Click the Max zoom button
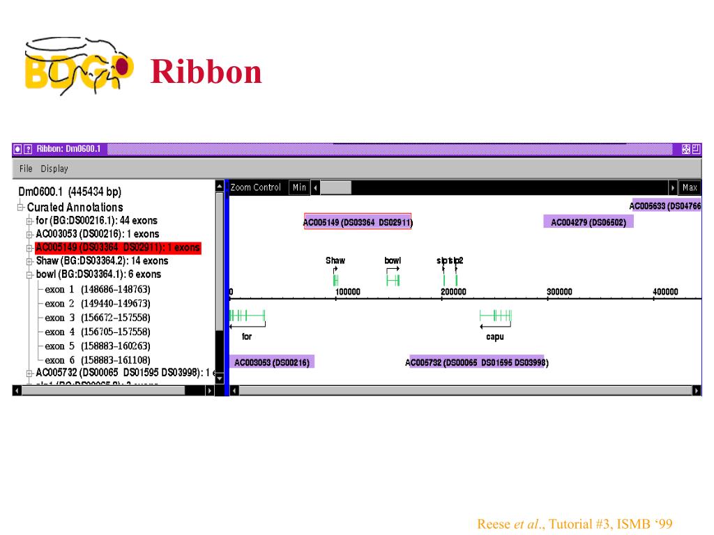The height and width of the screenshot is (535, 714). [690, 187]
